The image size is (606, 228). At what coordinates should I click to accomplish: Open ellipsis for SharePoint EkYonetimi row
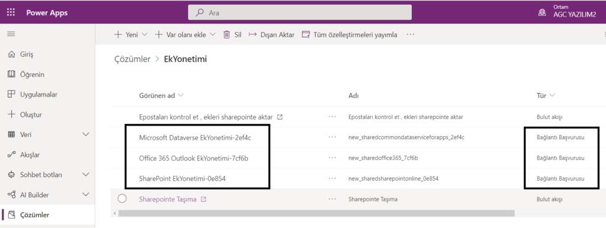pyautogui.click(x=332, y=178)
